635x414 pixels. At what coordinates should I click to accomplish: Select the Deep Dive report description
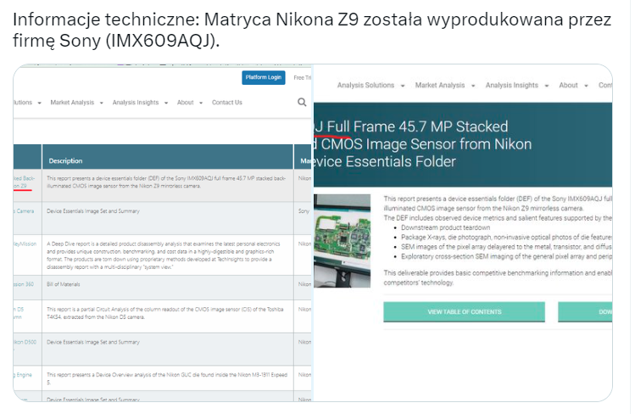[164, 255]
